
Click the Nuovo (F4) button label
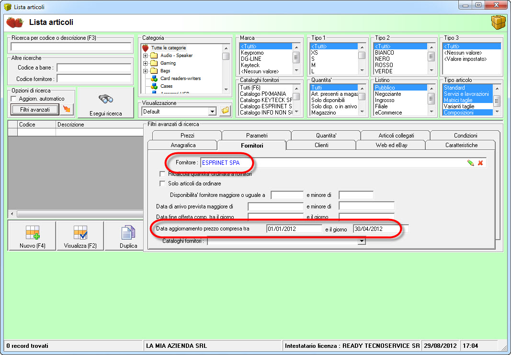(x=32, y=245)
